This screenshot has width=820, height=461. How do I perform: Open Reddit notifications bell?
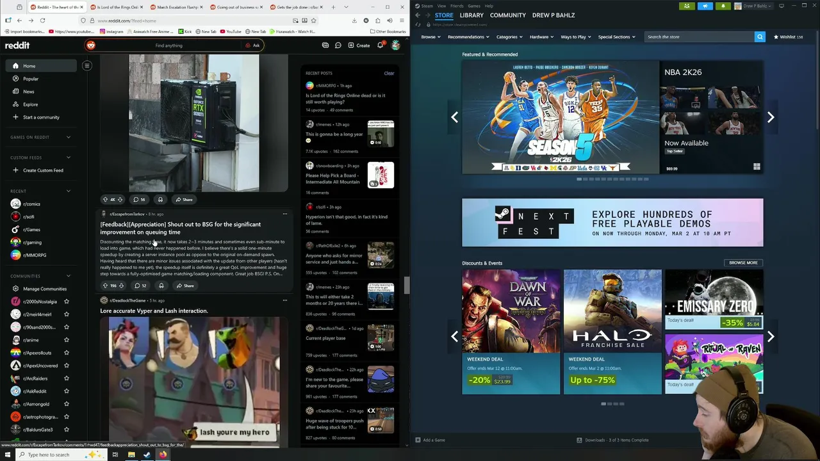click(380, 45)
